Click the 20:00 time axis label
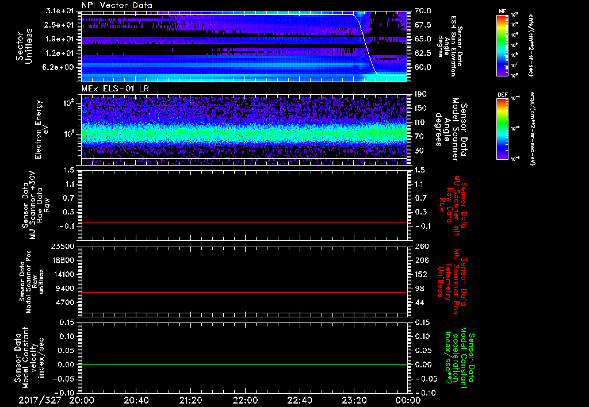The width and height of the screenshot is (589, 407). tap(82, 401)
